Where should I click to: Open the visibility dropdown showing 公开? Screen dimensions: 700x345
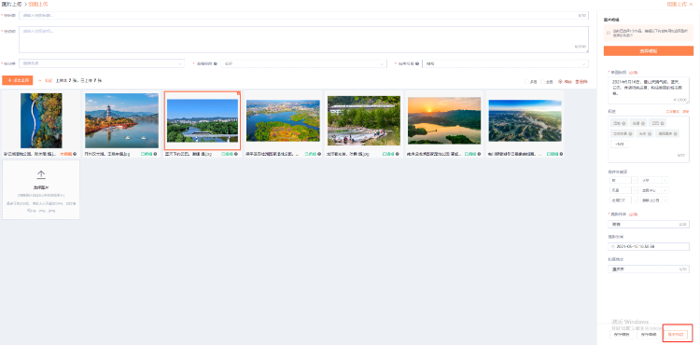click(x=303, y=63)
